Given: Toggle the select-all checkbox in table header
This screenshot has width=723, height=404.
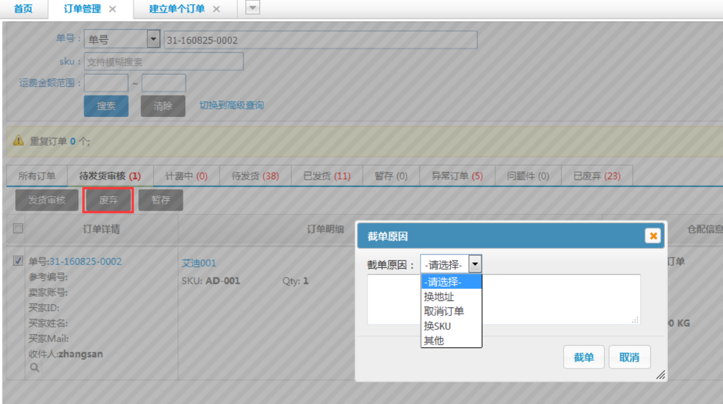Looking at the screenshot, I should tap(18, 228).
